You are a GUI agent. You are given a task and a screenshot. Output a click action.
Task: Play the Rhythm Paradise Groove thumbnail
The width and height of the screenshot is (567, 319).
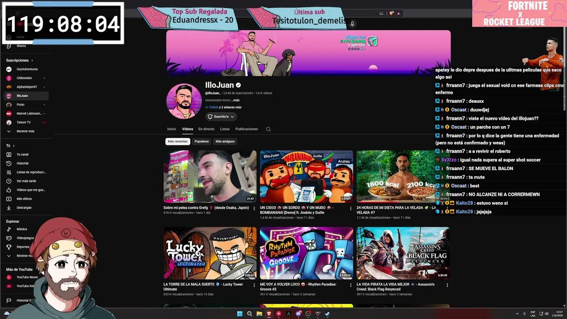click(x=307, y=253)
